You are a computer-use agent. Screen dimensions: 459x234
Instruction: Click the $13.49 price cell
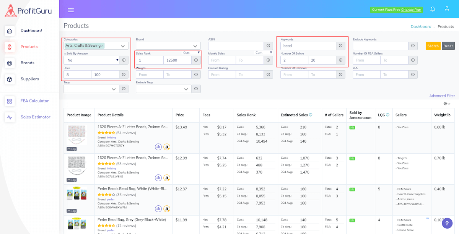tap(181, 127)
